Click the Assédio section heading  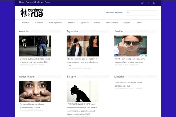(x=24, y=31)
